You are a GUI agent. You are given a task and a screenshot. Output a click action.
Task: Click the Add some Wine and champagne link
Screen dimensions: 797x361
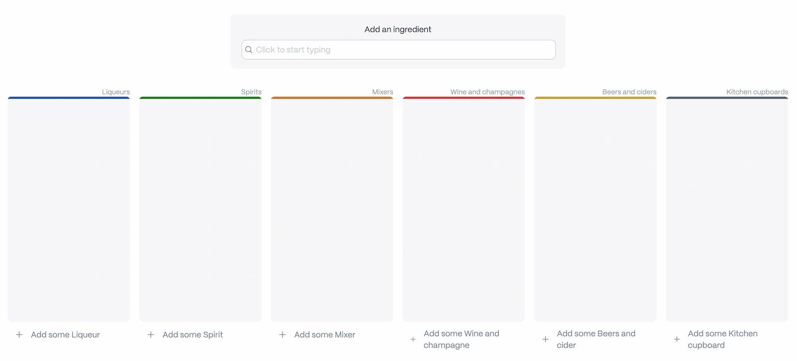pos(461,339)
